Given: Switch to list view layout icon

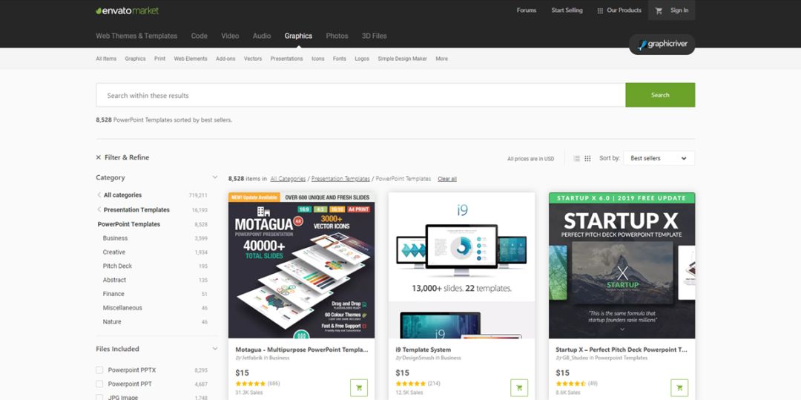Looking at the screenshot, I should pos(577,158).
